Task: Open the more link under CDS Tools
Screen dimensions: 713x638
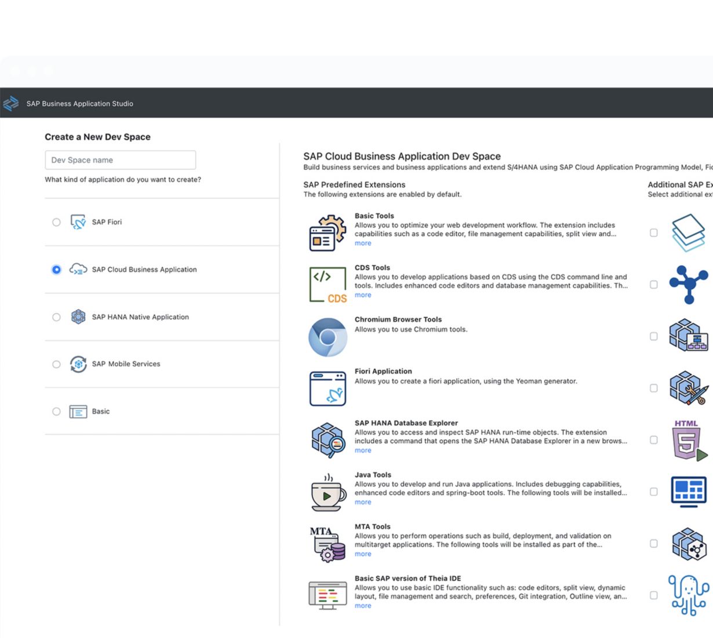Action: tap(363, 295)
